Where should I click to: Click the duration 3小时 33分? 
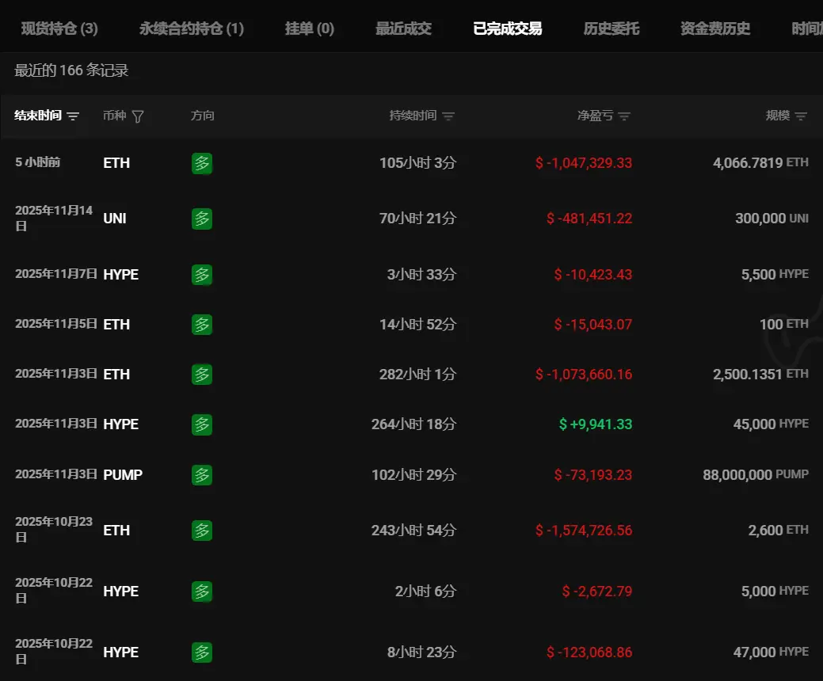click(x=421, y=275)
